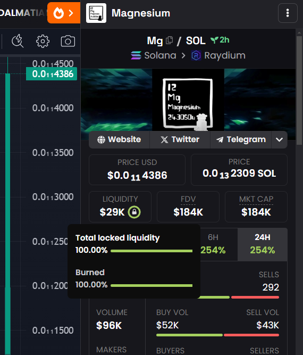Click the LIQUIDITY $29K value
This screenshot has width=303, height=355.
[x=112, y=212]
